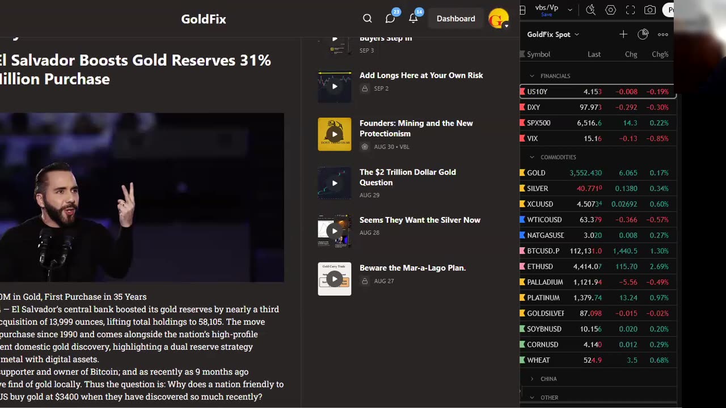Open 'Seems They Want the Silver Now'
Image resolution: width=726 pixels, height=408 pixels.
coord(420,220)
